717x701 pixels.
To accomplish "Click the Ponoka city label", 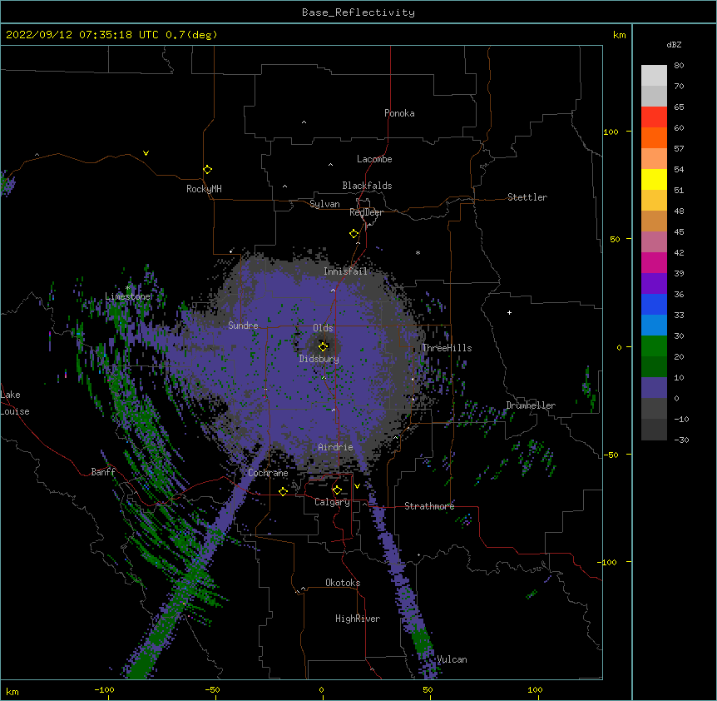I will coord(399,113).
